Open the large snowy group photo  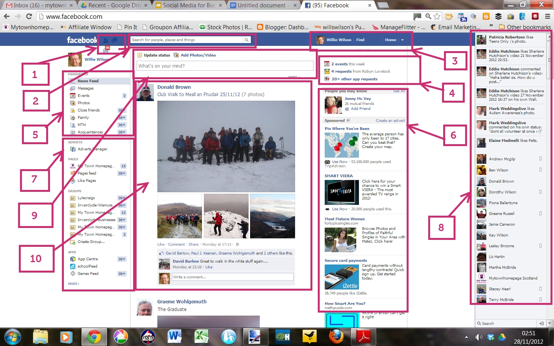pos(226,146)
